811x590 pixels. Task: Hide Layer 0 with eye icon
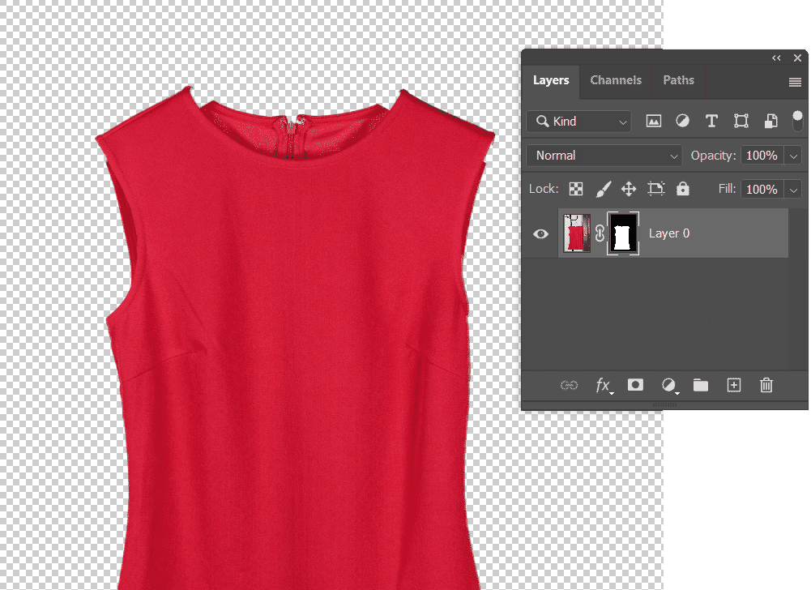540,234
